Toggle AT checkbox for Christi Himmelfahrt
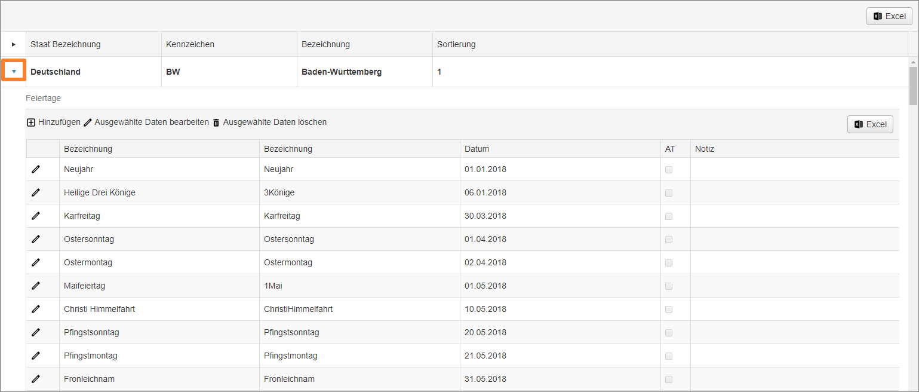Image resolution: width=919 pixels, height=392 pixels. (669, 310)
